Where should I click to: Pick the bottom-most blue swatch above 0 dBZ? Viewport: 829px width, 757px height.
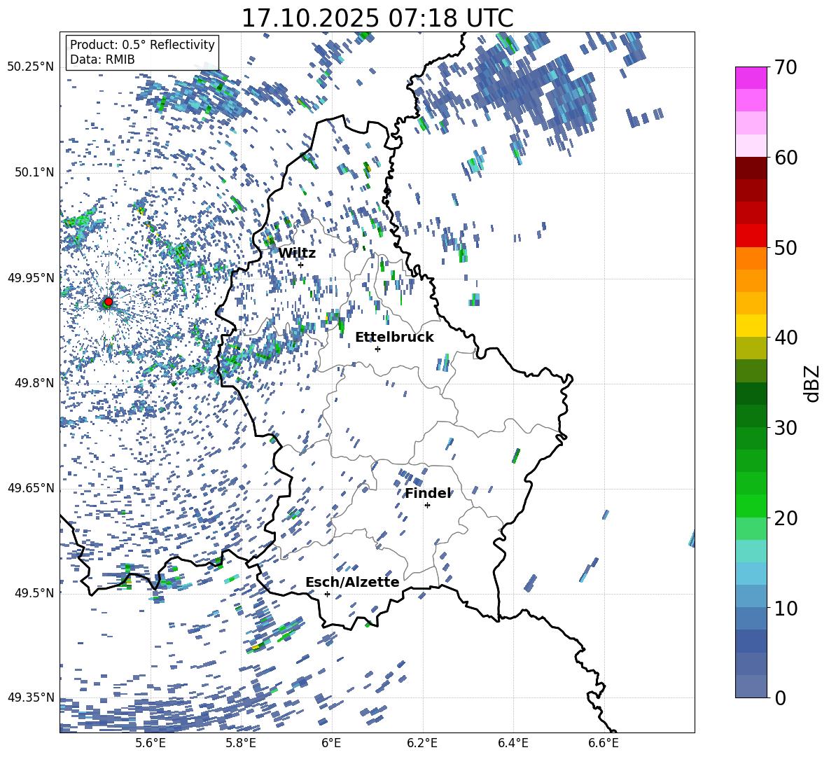(x=751, y=686)
